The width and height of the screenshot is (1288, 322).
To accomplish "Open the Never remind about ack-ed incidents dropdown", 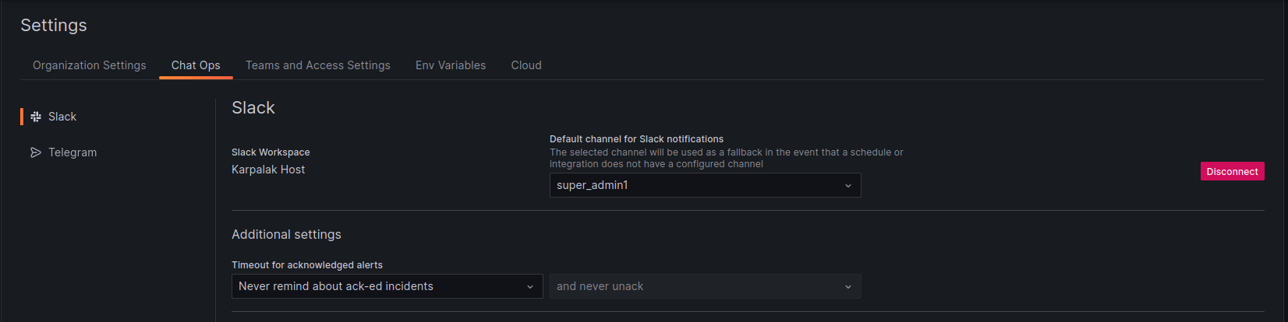I will click(x=387, y=286).
